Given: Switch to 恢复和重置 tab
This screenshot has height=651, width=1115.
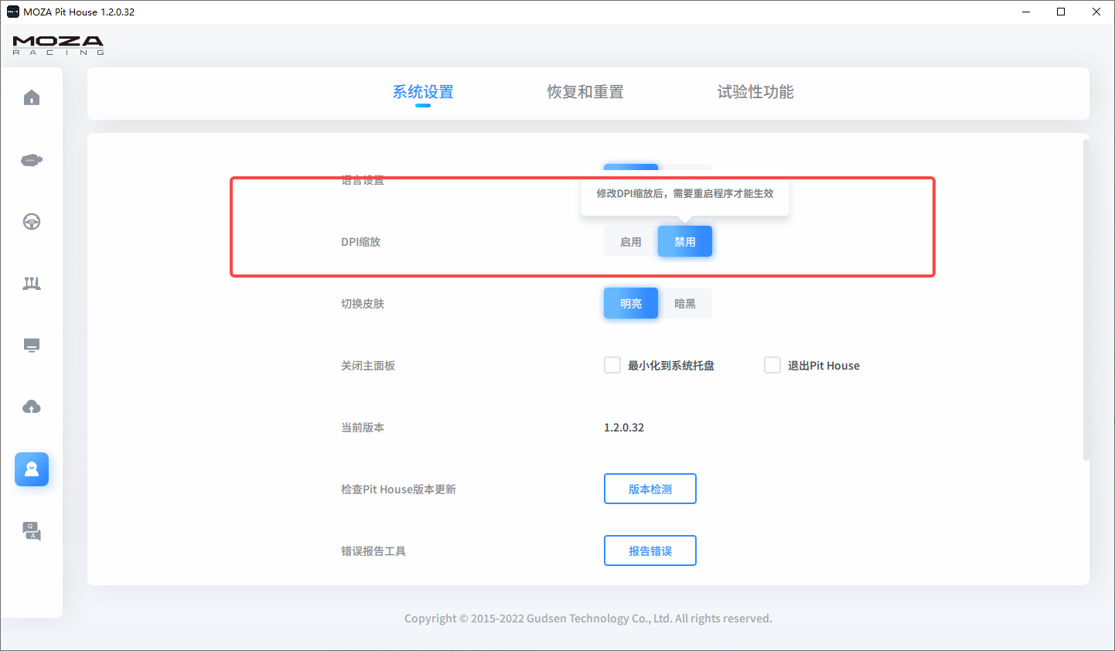Looking at the screenshot, I should tap(585, 92).
